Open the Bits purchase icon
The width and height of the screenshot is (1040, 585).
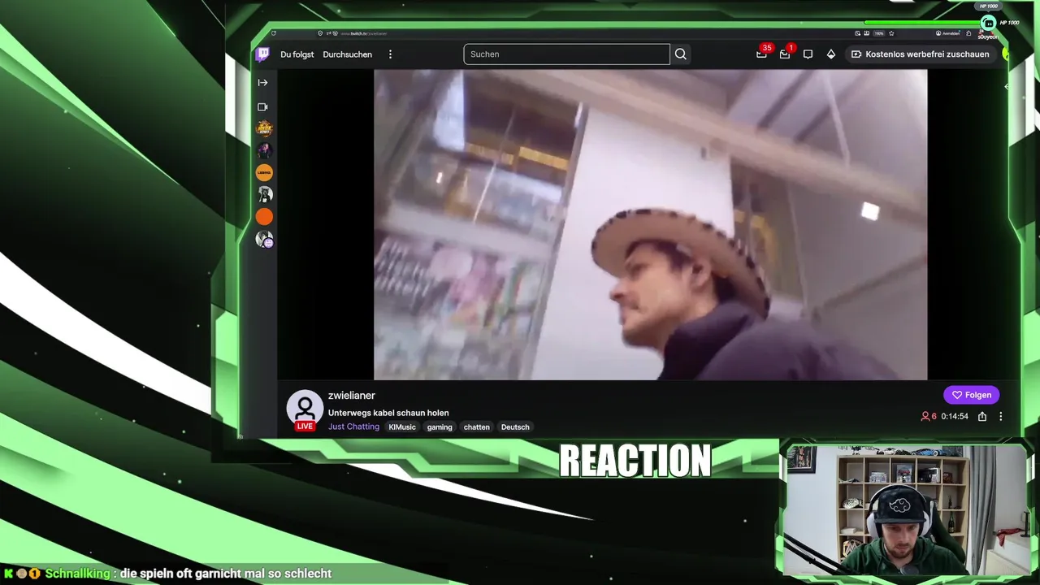tap(830, 54)
